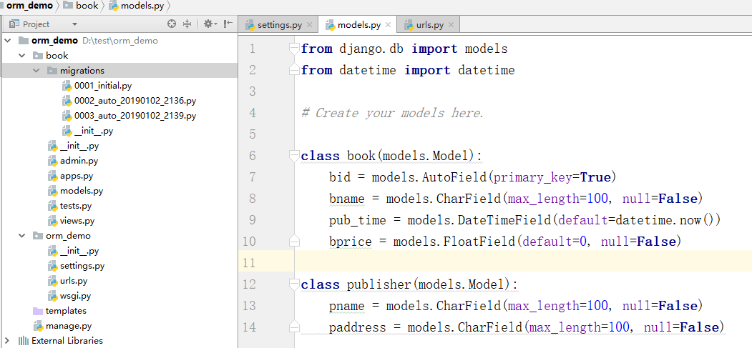Image resolution: width=752 pixels, height=348 pixels.
Task: Collapse the orm_demo project root
Action: pyautogui.click(x=8, y=41)
